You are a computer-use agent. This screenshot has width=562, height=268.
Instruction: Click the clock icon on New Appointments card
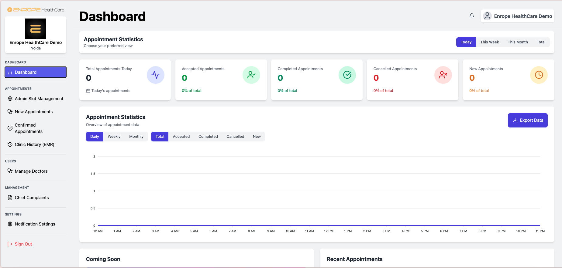point(539,75)
